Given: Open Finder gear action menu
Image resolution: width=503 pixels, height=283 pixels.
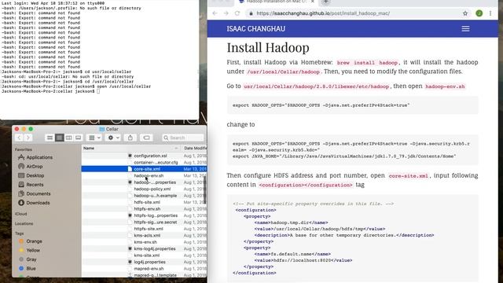Looking at the screenshot, I should tap(113, 138).
